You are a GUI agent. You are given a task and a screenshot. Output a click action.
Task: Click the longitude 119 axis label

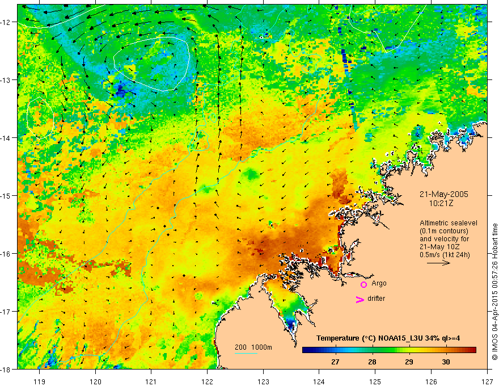pyautogui.click(x=40, y=381)
